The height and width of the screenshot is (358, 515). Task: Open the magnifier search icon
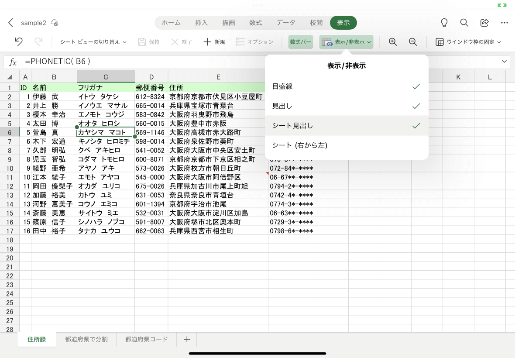[464, 23]
